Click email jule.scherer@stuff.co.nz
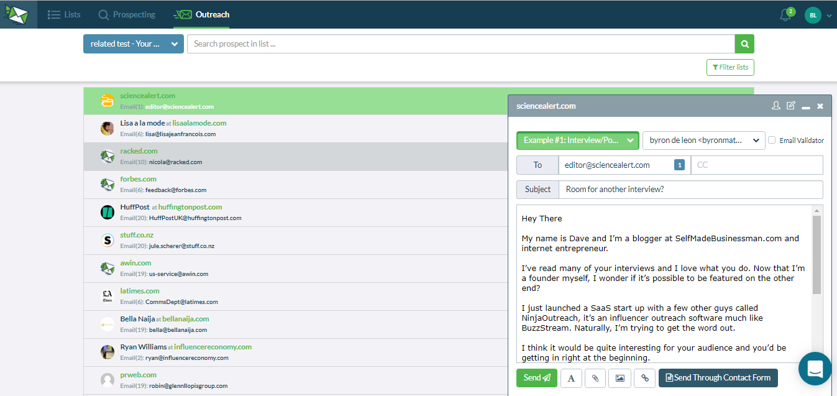The height and width of the screenshot is (396, 837). point(182,246)
